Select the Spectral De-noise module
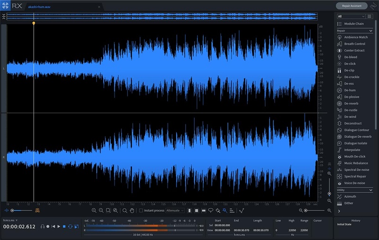Viewport: 379px width, 240px height. [356, 169]
